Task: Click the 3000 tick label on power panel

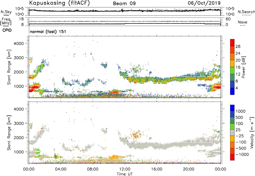Action: click(18, 58)
